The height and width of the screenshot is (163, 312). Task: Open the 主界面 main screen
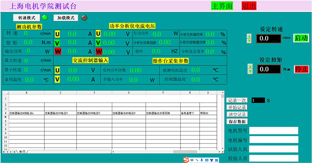pyautogui.click(x=222, y=6)
